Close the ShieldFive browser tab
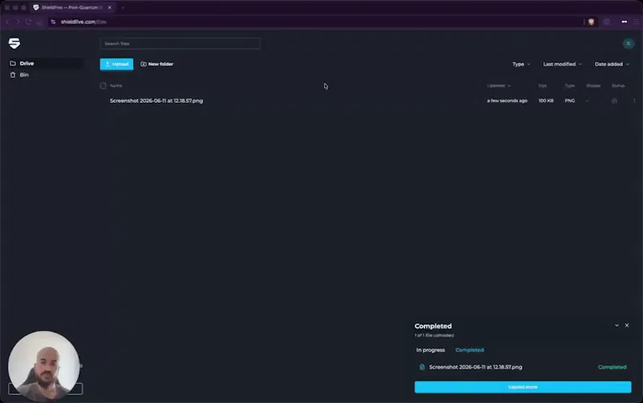 [109, 7]
